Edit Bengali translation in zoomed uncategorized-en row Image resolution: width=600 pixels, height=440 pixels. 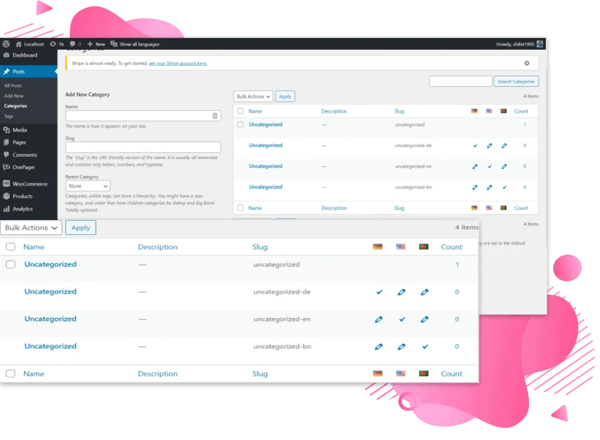pos(424,319)
